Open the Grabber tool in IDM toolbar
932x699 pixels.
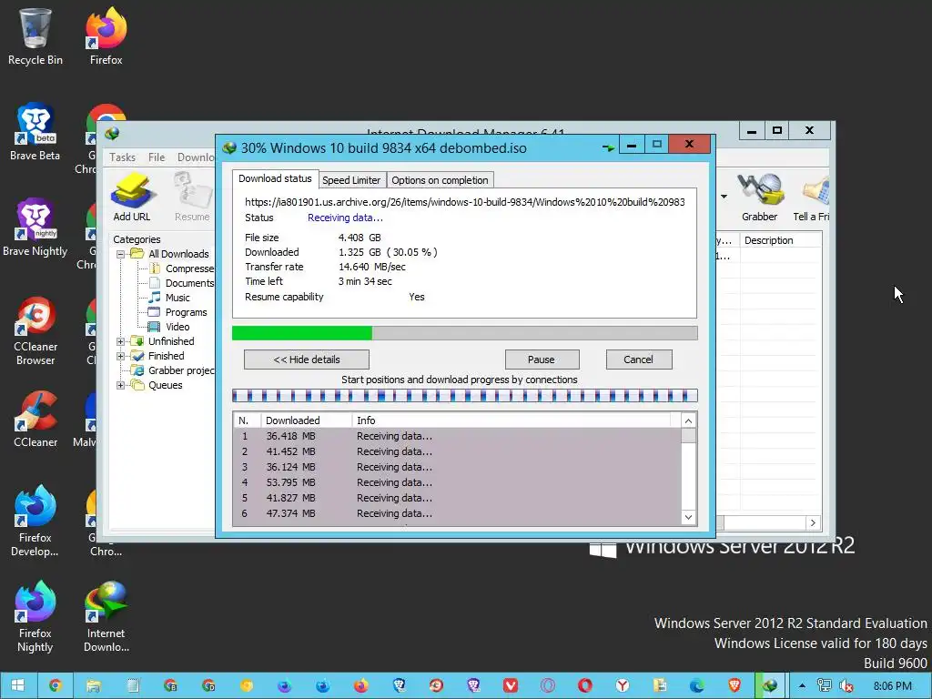tap(760, 197)
